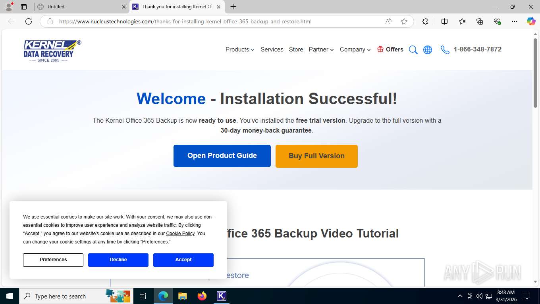Click the Buy Full Version button

[316, 156]
